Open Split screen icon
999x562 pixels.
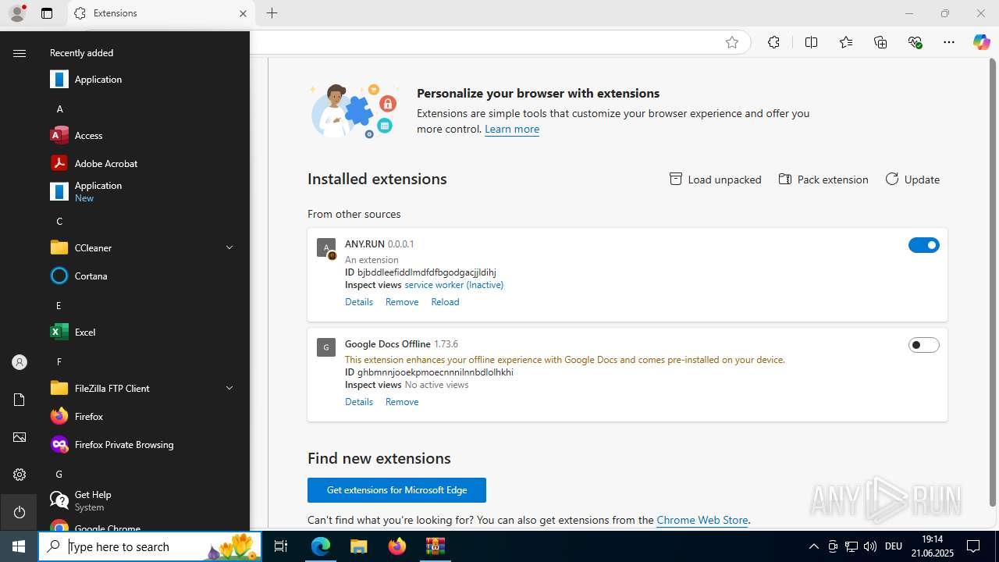click(811, 42)
